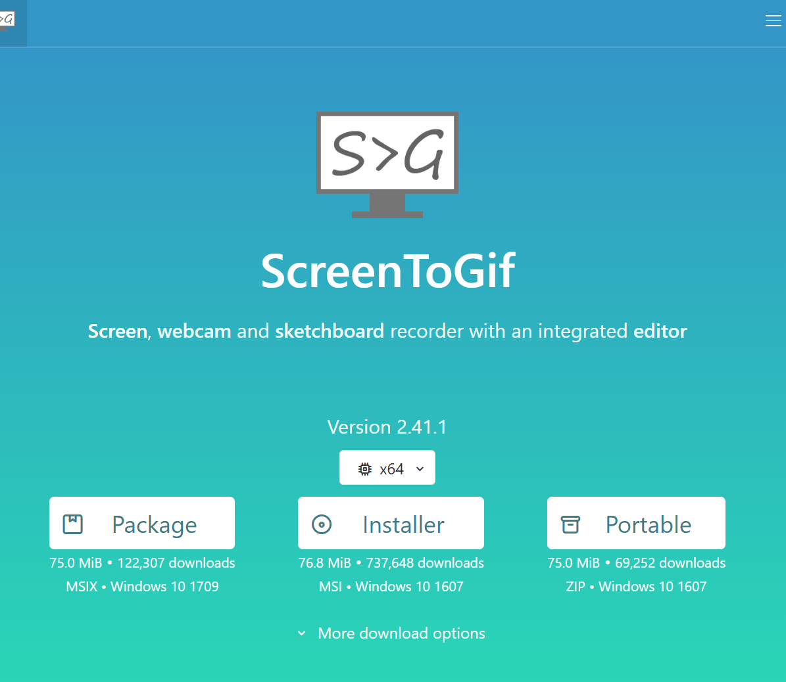This screenshot has height=682, width=786.
Task: Click the '75.0 MiB • 122,307 downloads' text
Action: 142,563
